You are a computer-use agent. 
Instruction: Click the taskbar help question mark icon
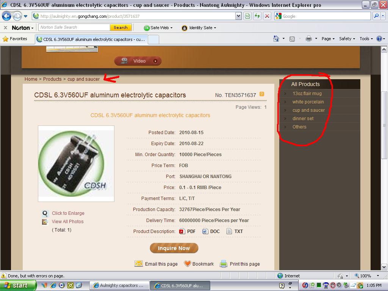[x=282, y=286]
